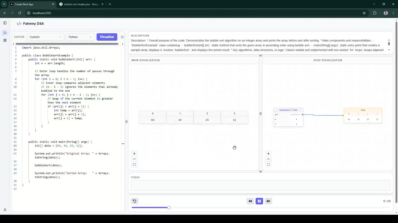398x223 pixels.
Task: Open the browser extensions menu
Action: (x=374, y=13)
